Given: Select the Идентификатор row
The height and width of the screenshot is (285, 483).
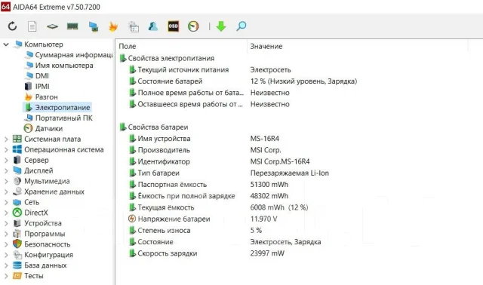Looking at the screenshot, I should click(x=164, y=161).
